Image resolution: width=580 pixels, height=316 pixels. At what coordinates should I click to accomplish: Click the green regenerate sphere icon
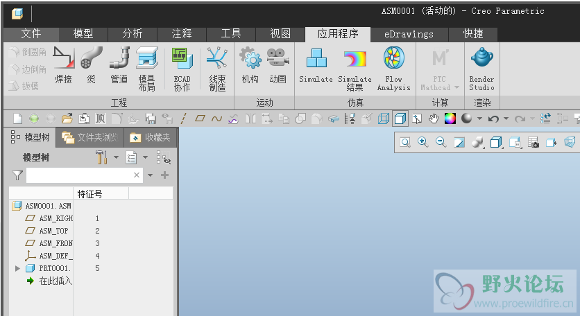coord(34,119)
